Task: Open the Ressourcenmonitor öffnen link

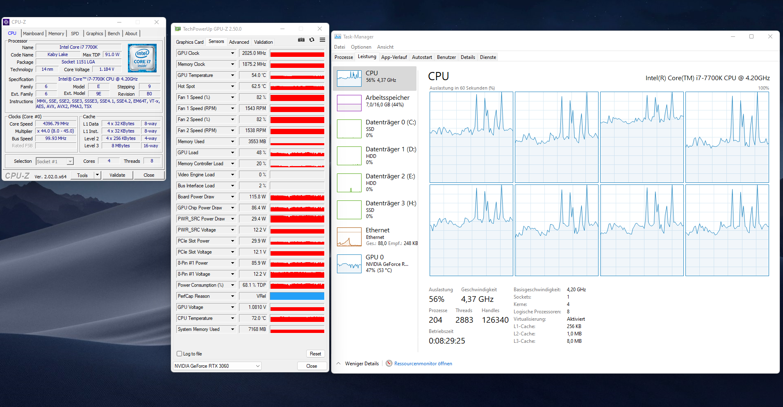Action: [423, 363]
